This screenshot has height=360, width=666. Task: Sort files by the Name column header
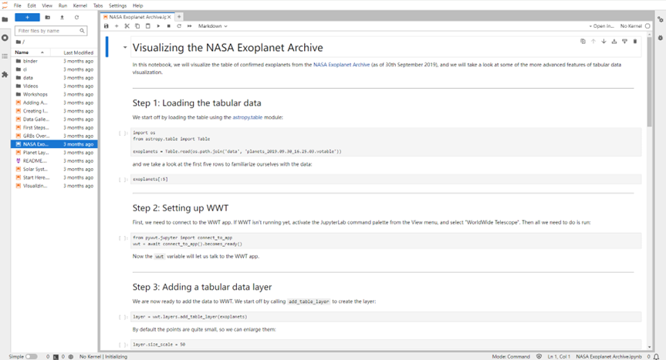point(30,52)
